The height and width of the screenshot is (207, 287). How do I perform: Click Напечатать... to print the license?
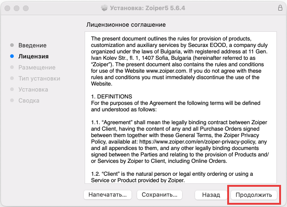click(x=108, y=195)
